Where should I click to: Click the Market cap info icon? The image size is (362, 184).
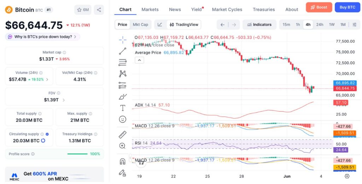pyautogui.click(x=64, y=53)
